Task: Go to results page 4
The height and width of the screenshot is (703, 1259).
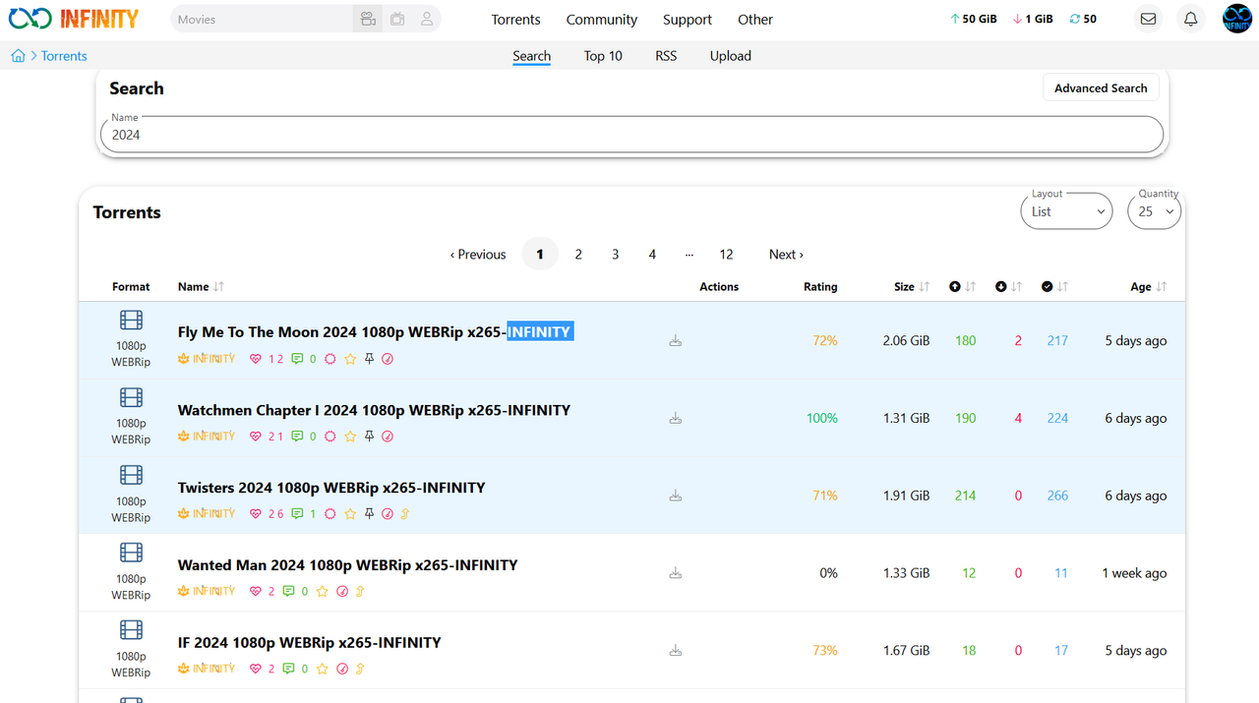Action: 652,254
